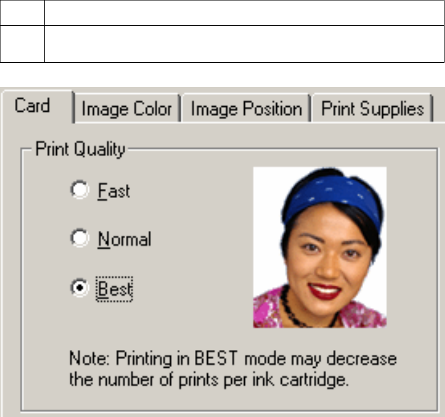Click the print quality preview photo
The image size is (445, 417).
320,247
